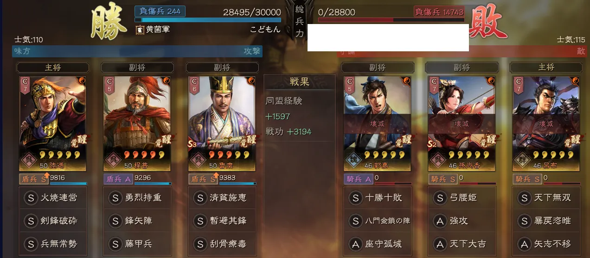
Task: Click the yin-yang icon on 呂布's card
Action: [575, 80]
